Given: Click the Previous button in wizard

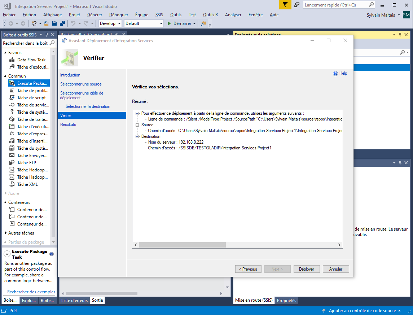Looking at the screenshot, I should [x=248, y=269].
